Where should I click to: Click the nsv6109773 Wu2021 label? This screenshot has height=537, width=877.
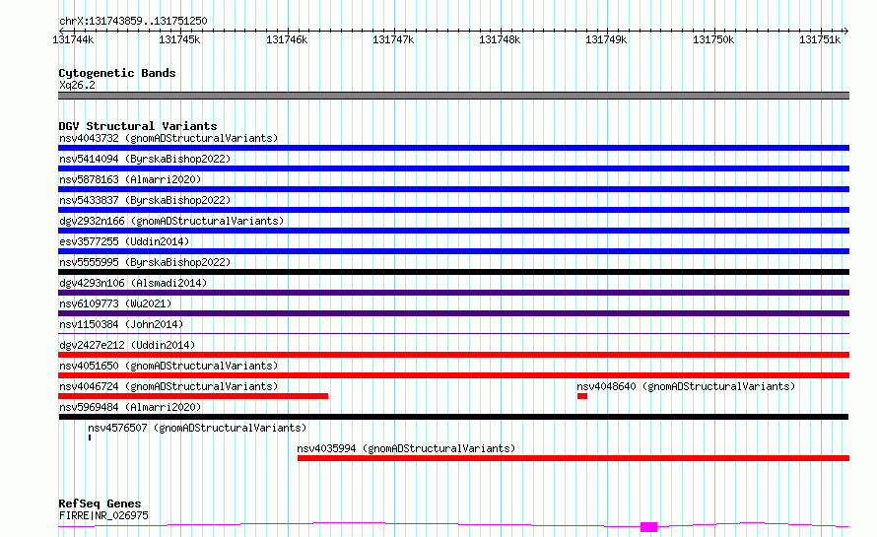click(x=115, y=303)
